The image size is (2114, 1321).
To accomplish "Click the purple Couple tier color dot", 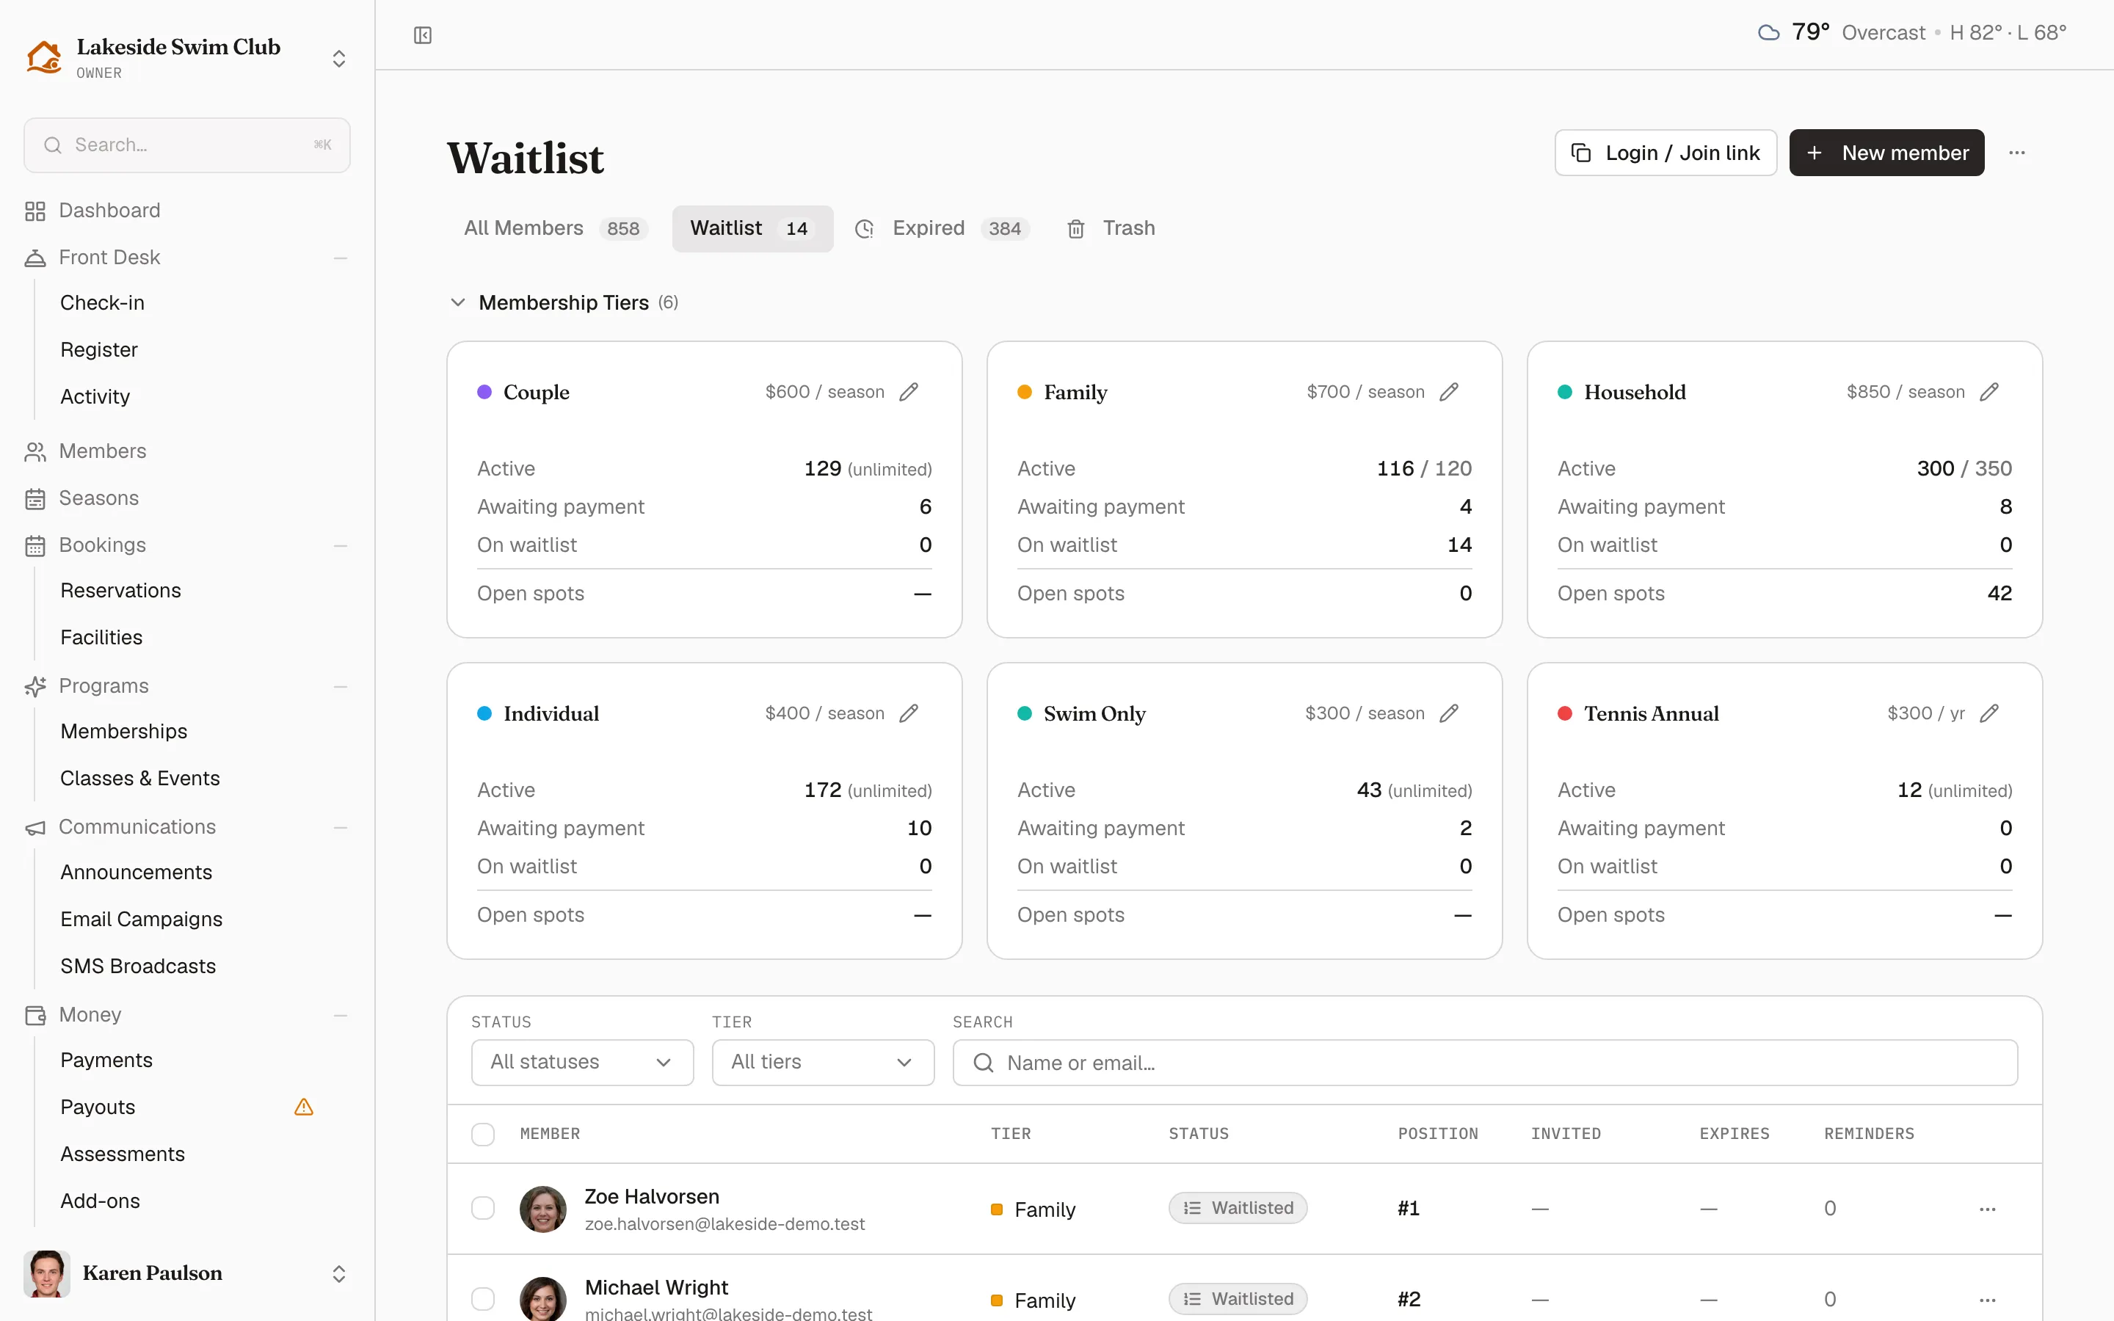I will pyautogui.click(x=484, y=393).
